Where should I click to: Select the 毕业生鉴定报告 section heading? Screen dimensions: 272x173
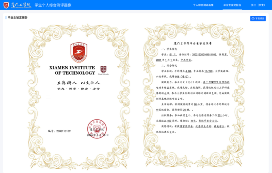coord(18,18)
